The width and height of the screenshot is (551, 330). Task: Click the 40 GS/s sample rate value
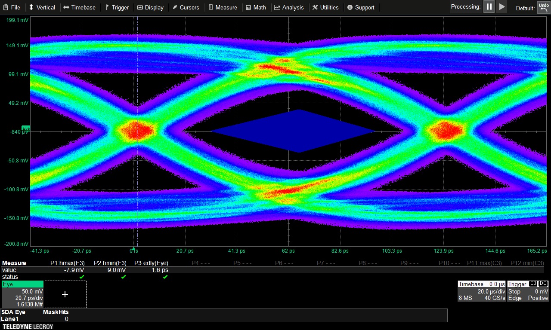pyautogui.click(x=495, y=298)
